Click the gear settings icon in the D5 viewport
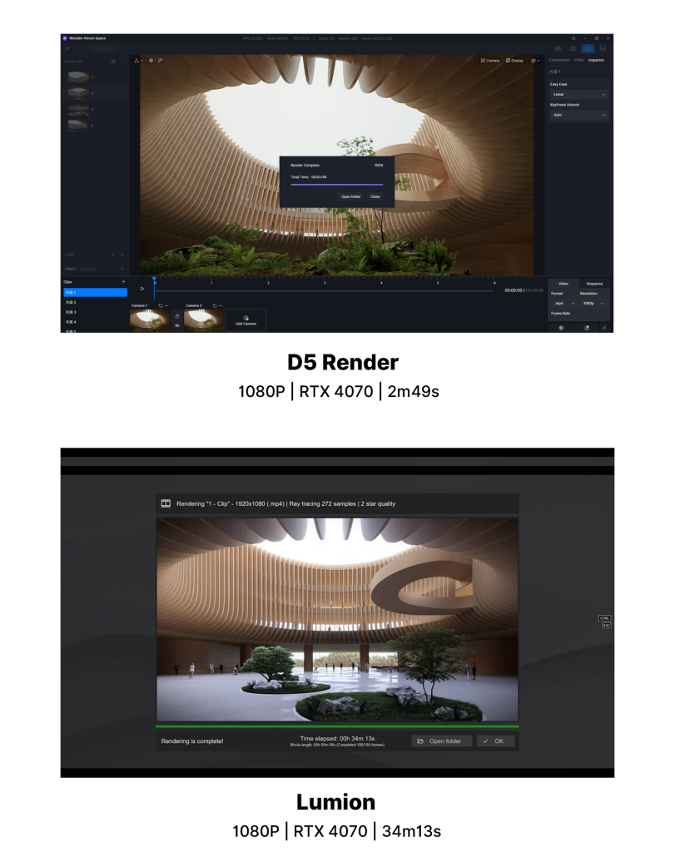 coord(151,60)
